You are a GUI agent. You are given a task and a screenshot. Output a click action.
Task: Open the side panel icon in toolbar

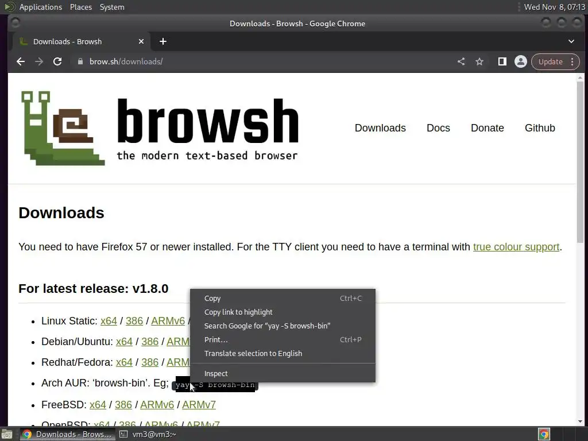tap(502, 61)
